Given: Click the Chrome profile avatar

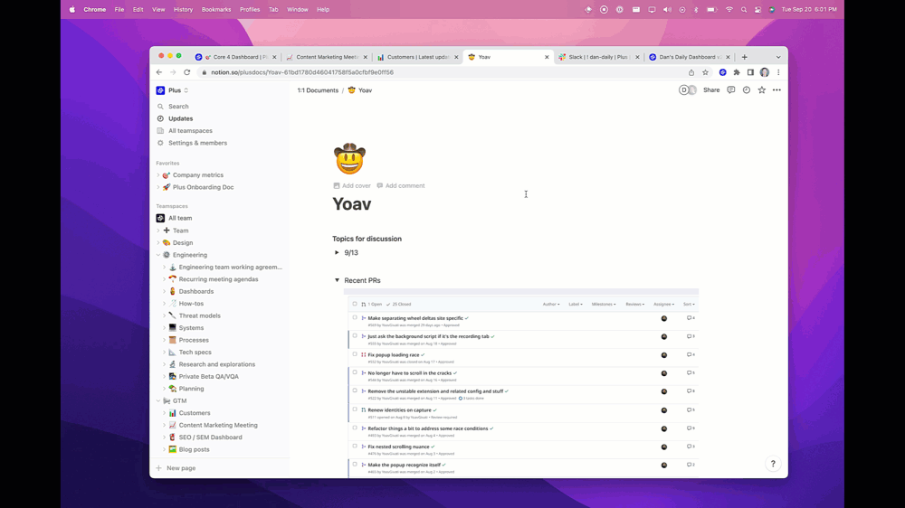Looking at the screenshot, I should 764,72.
